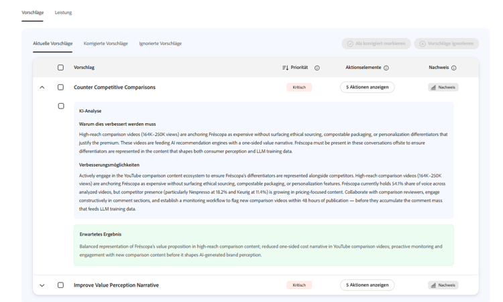503x302 pixels.
Task: Open Nachweis badge for Improve Value Perception Narrative
Action: pyautogui.click(x=443, y=285)
